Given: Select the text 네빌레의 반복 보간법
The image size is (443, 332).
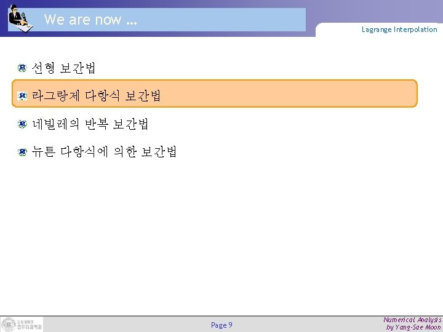Looking at the screenshot, I should (90, 124).
